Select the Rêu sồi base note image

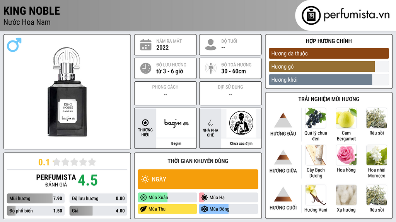pos(377,195)
